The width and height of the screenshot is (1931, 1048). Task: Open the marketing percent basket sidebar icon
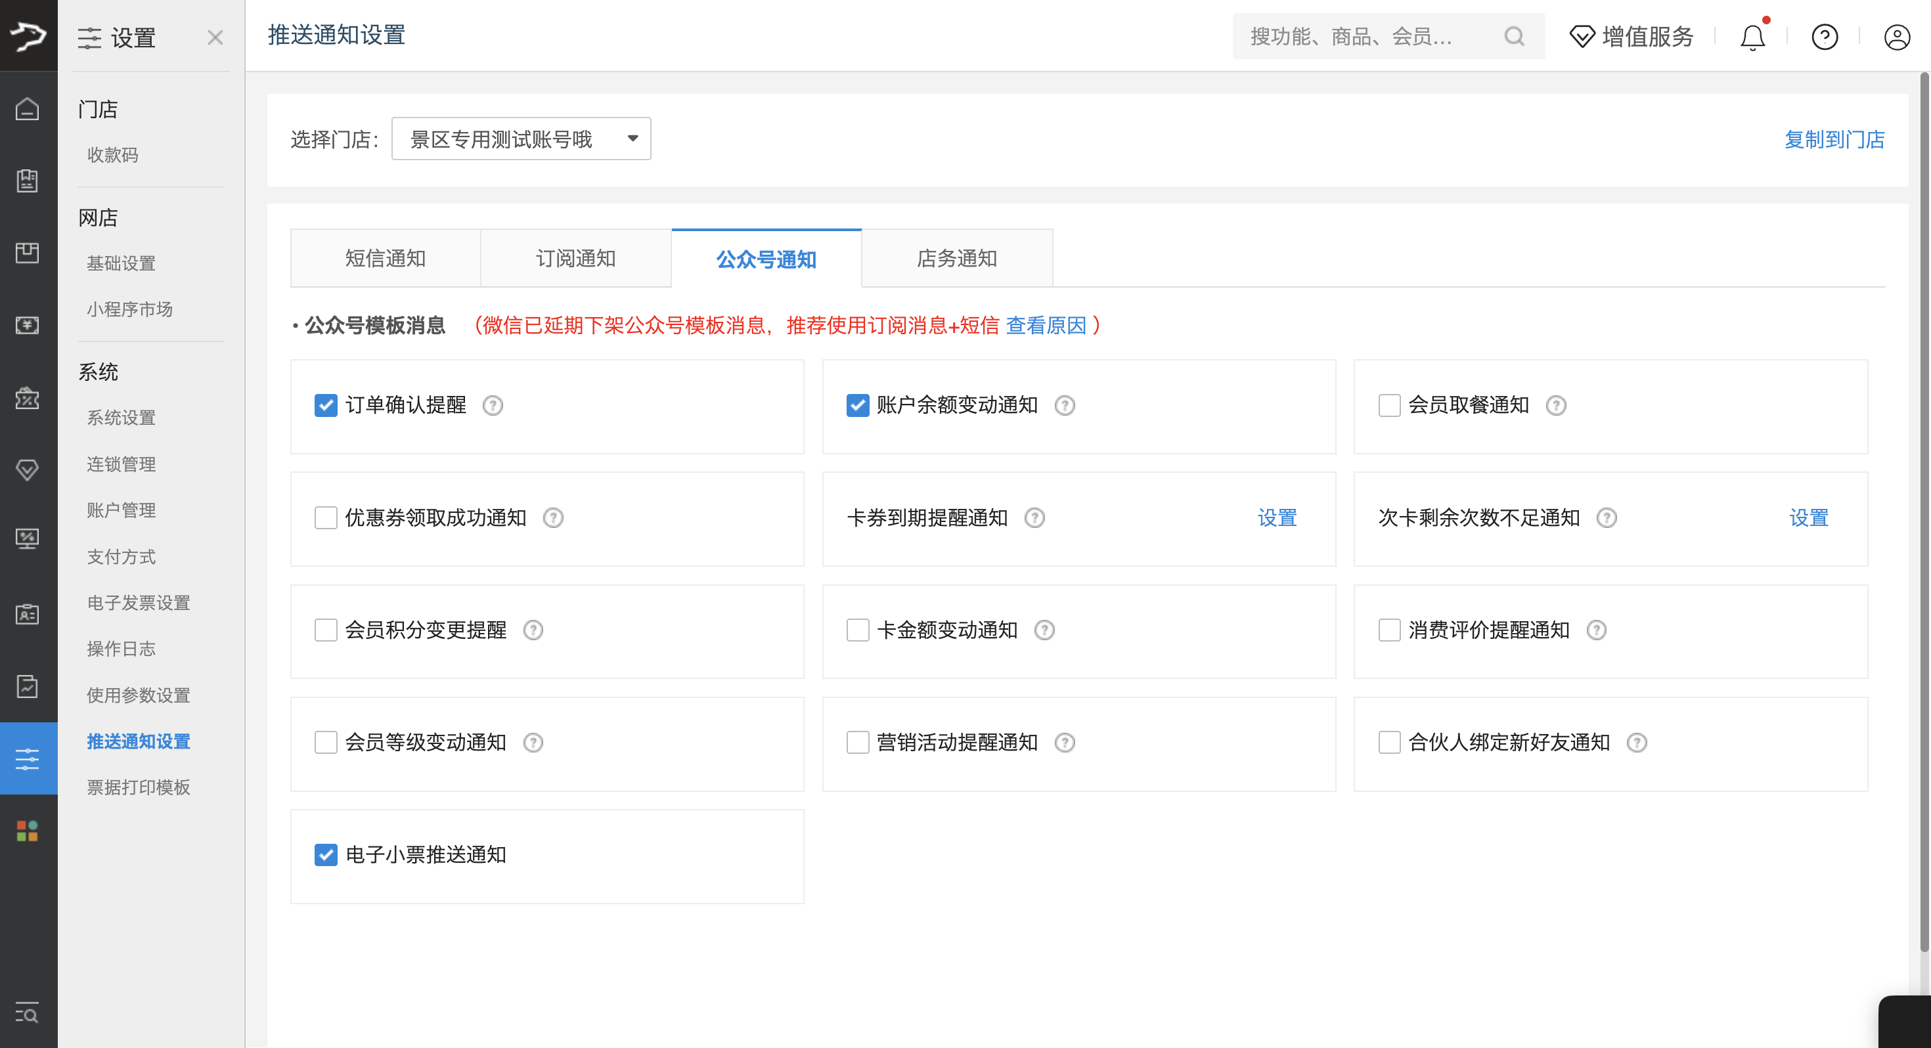pyautogui.click(x=28, y=397)
